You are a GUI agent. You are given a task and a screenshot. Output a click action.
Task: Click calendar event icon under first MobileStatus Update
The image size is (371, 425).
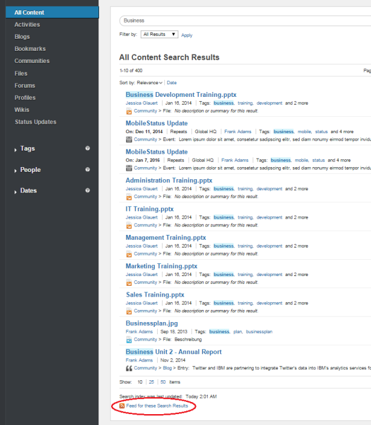129,139
